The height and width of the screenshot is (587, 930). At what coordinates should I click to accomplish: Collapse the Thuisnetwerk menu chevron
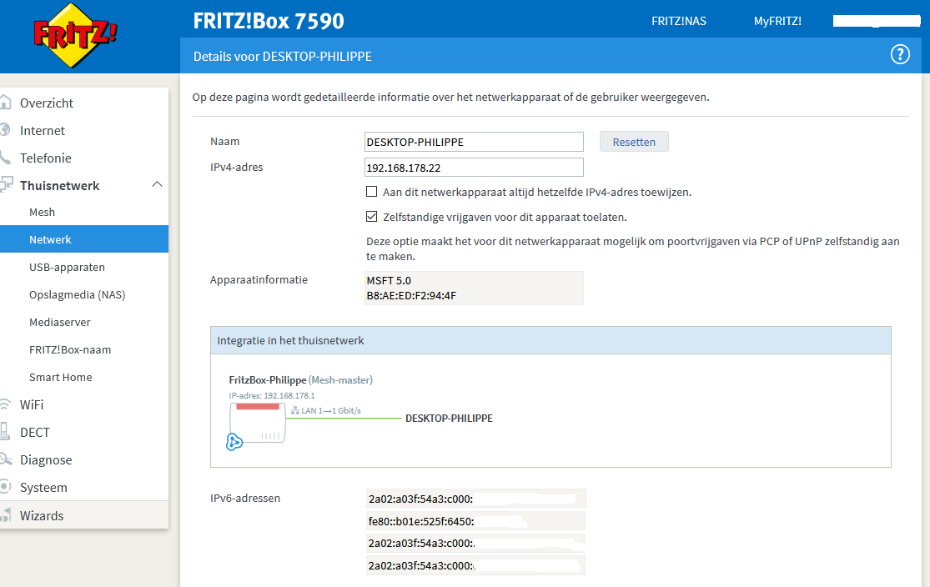(x=157, y=185)
